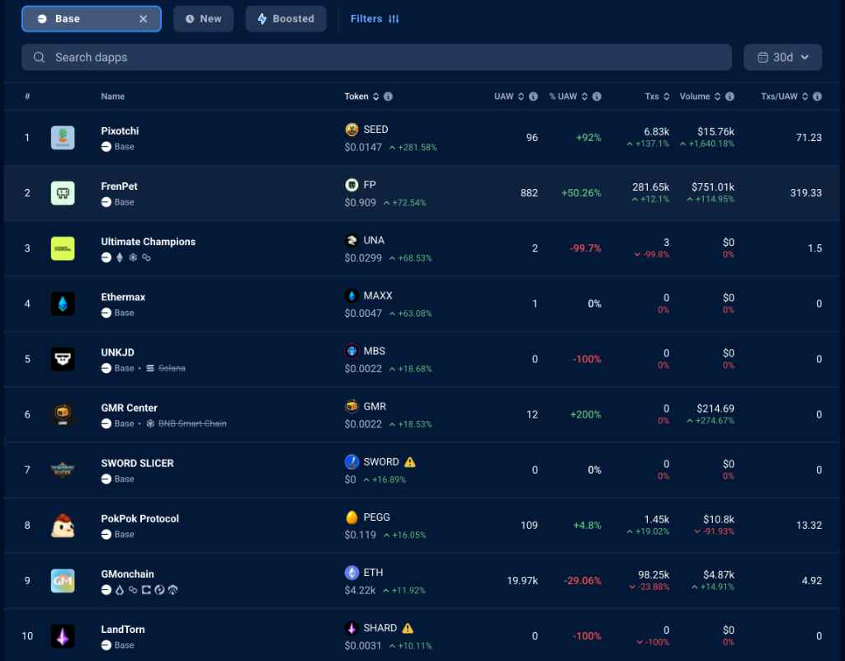Remove the Base chain filter
Image resolution: width=845 pixels, height=661 pixels.
click(144, 19)
